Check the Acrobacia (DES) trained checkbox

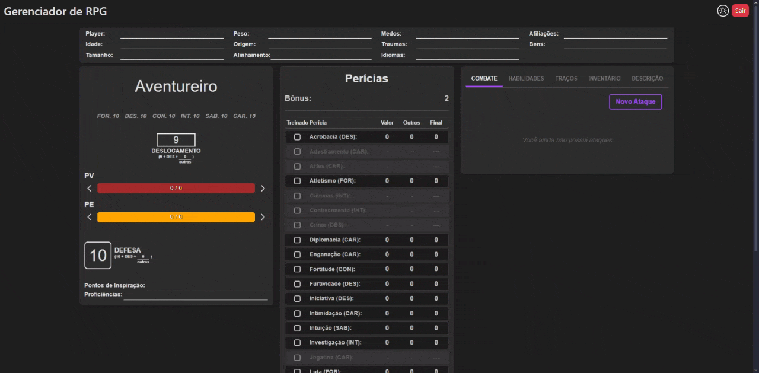coord(297,137)
